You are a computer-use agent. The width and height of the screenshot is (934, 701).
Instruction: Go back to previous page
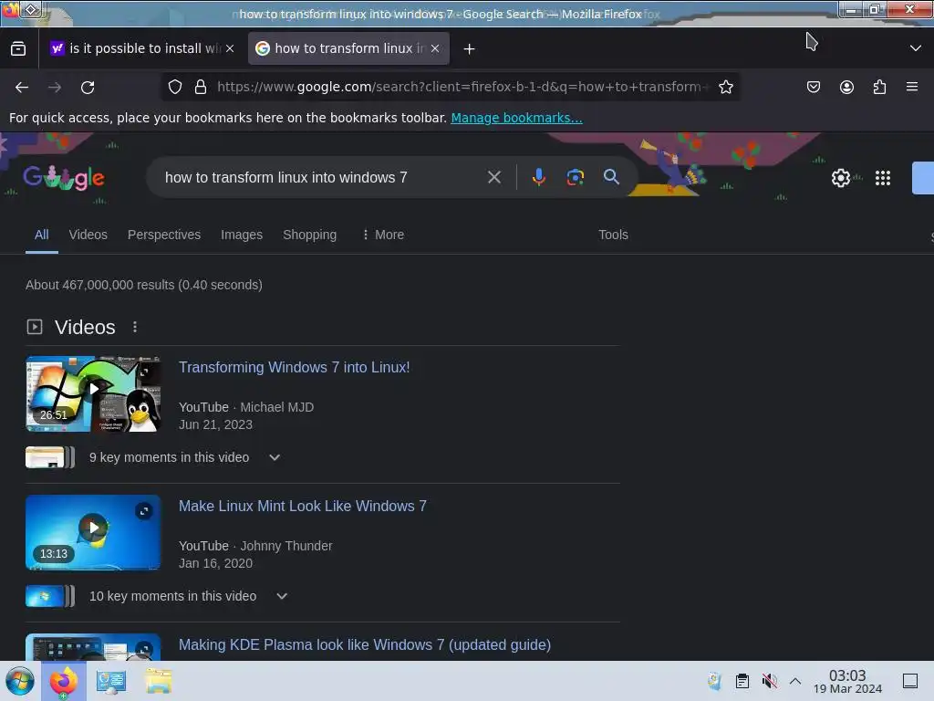tap(22, 88)
